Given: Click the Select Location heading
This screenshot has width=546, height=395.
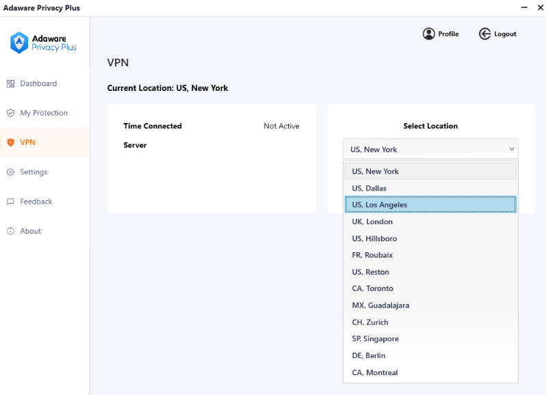Looking at the screenshot, I should (x=430, y=126).
